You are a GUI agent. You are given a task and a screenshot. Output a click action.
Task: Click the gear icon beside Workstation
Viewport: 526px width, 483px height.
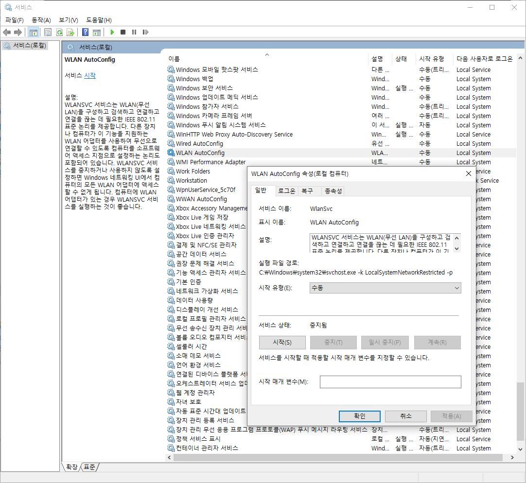pyautogui.click(x=171, y=180)
